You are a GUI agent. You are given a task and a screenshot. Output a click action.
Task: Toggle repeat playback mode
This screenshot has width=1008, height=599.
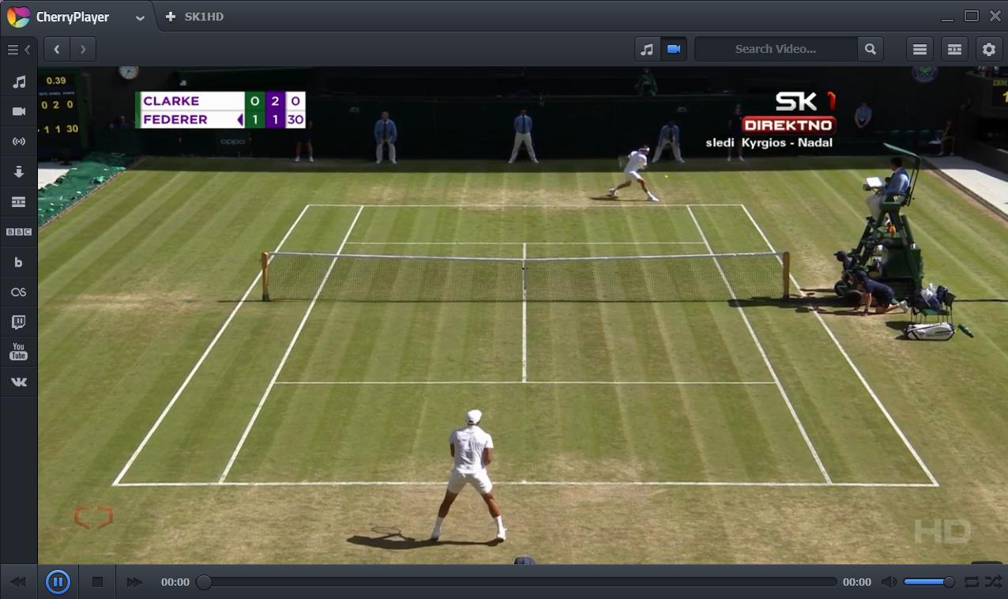[971, 582]
